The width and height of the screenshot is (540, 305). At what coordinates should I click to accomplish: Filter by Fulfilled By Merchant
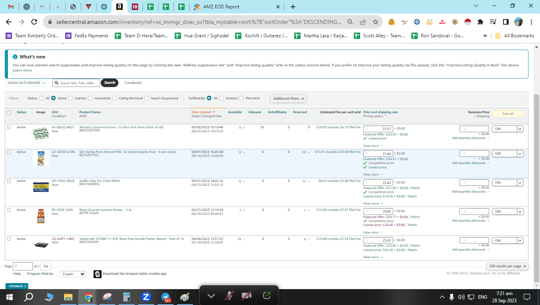pyautogui.click(x=241, y=98)
